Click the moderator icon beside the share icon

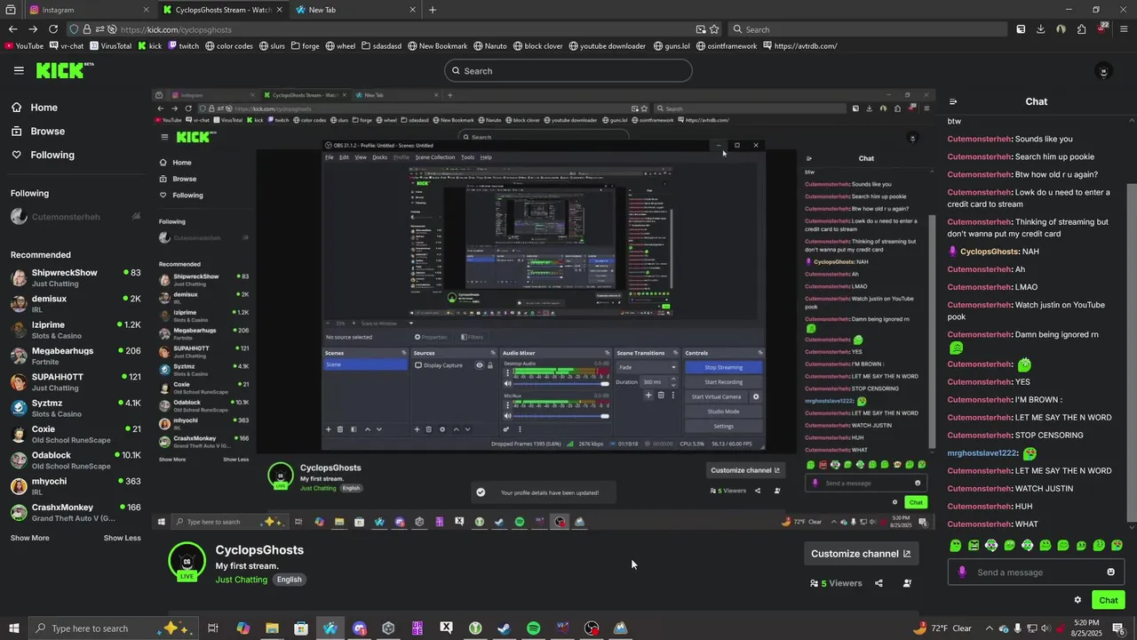(x=907, y=583)
